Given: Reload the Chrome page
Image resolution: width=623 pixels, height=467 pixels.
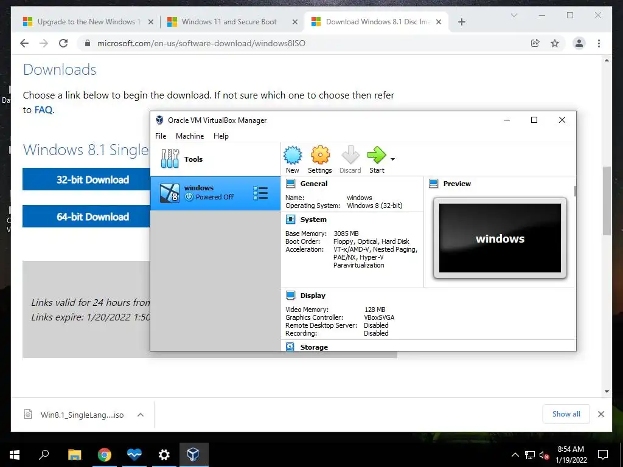Looking at the screenshot, I should (x=63, y=43).
